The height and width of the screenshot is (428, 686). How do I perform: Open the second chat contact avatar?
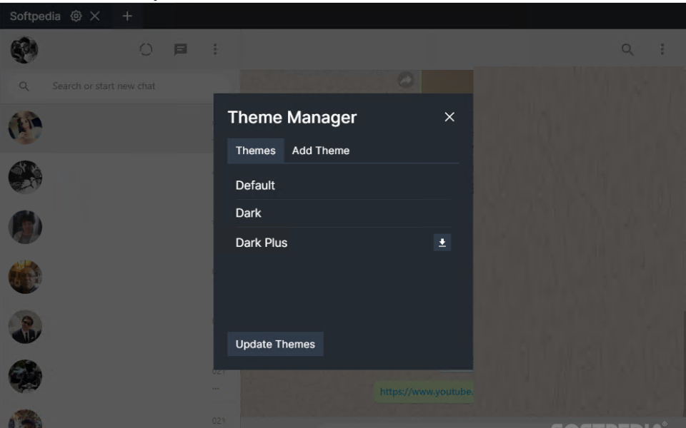pyautogui.click(x=25, y=178)
